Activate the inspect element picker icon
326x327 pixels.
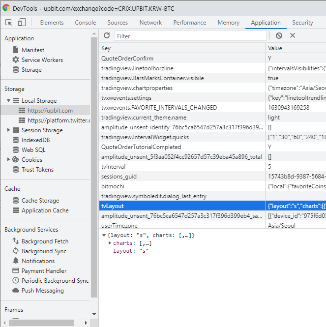pyautogui.click(x=8, y=22)
